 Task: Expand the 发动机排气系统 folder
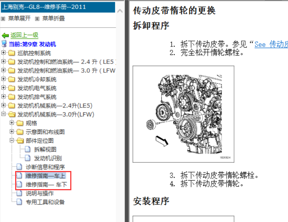(x=3, y=96)
